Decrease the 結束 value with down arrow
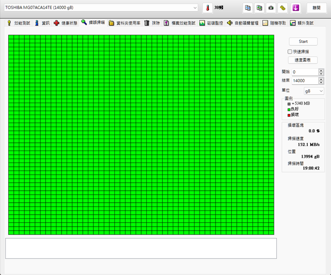The image size is (331, 275). tap(321, 82)
